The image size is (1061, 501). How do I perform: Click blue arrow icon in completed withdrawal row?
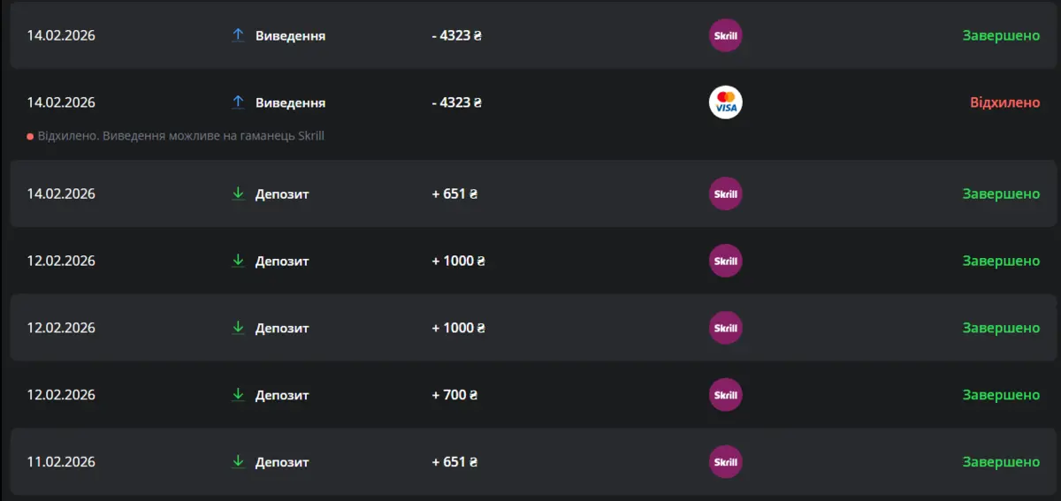pyautogui.click(x=238, y=35)
